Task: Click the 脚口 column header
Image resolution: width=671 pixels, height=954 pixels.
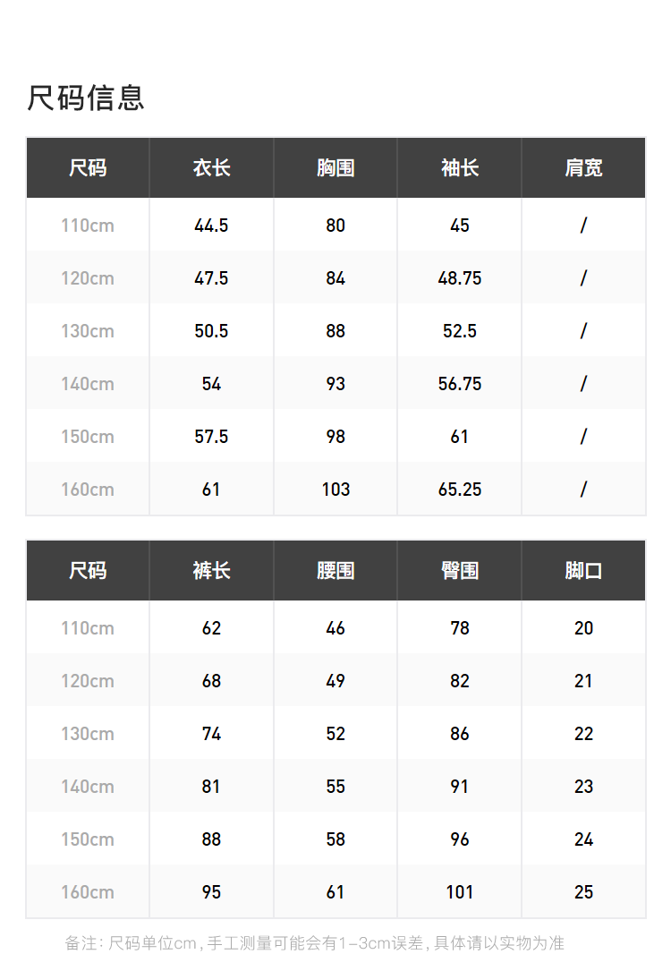Action: [583, 571]
